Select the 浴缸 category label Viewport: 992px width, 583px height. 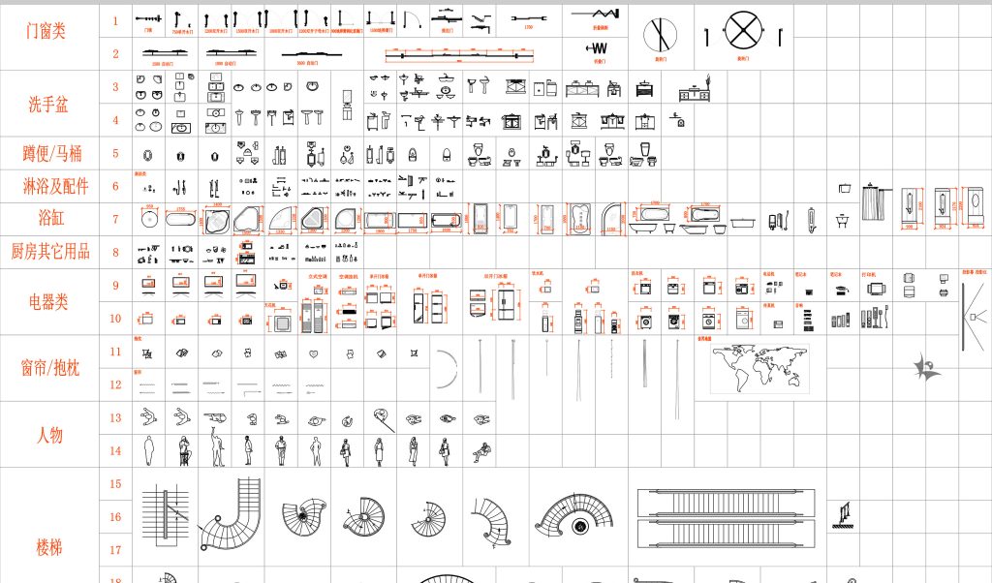coord(50,219)
